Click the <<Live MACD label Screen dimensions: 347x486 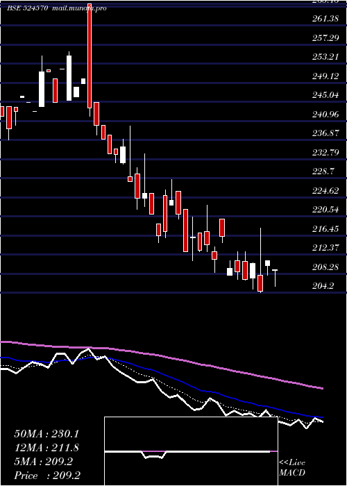(292, 468)
